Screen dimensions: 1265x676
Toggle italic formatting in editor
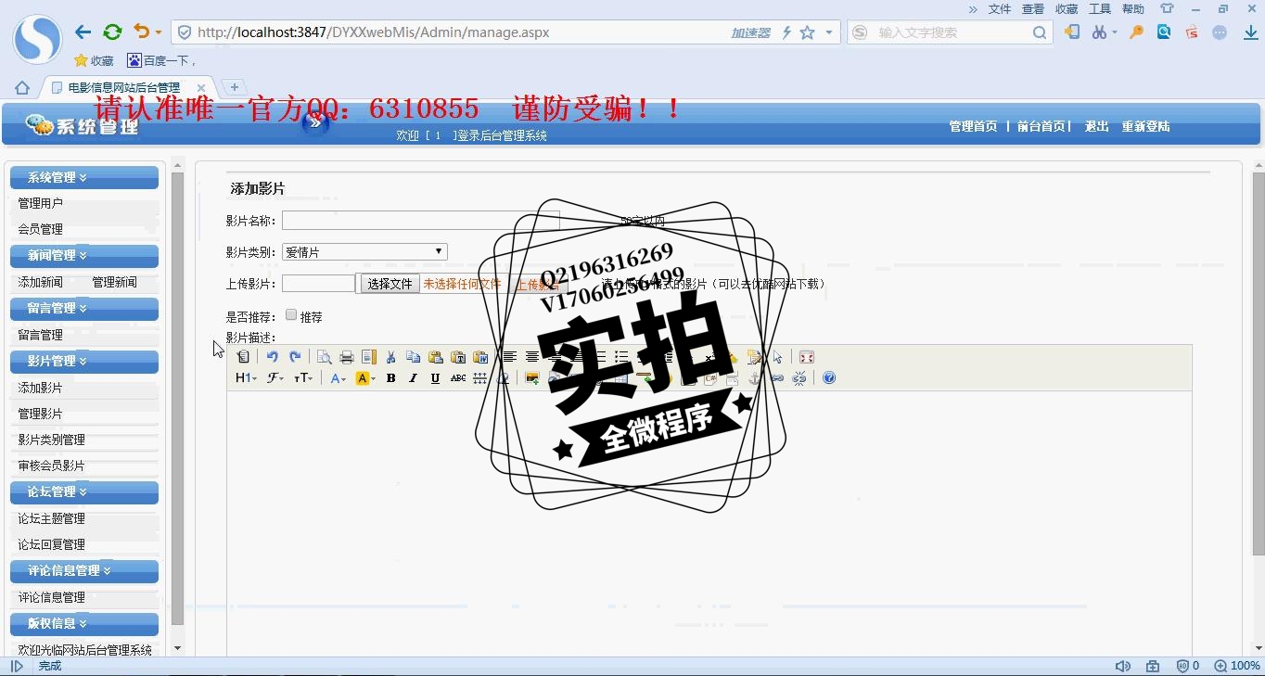413,377
